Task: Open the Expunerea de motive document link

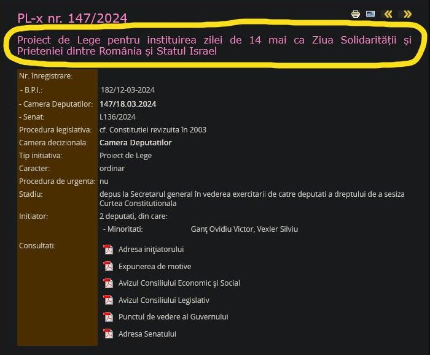Action: 155,267
